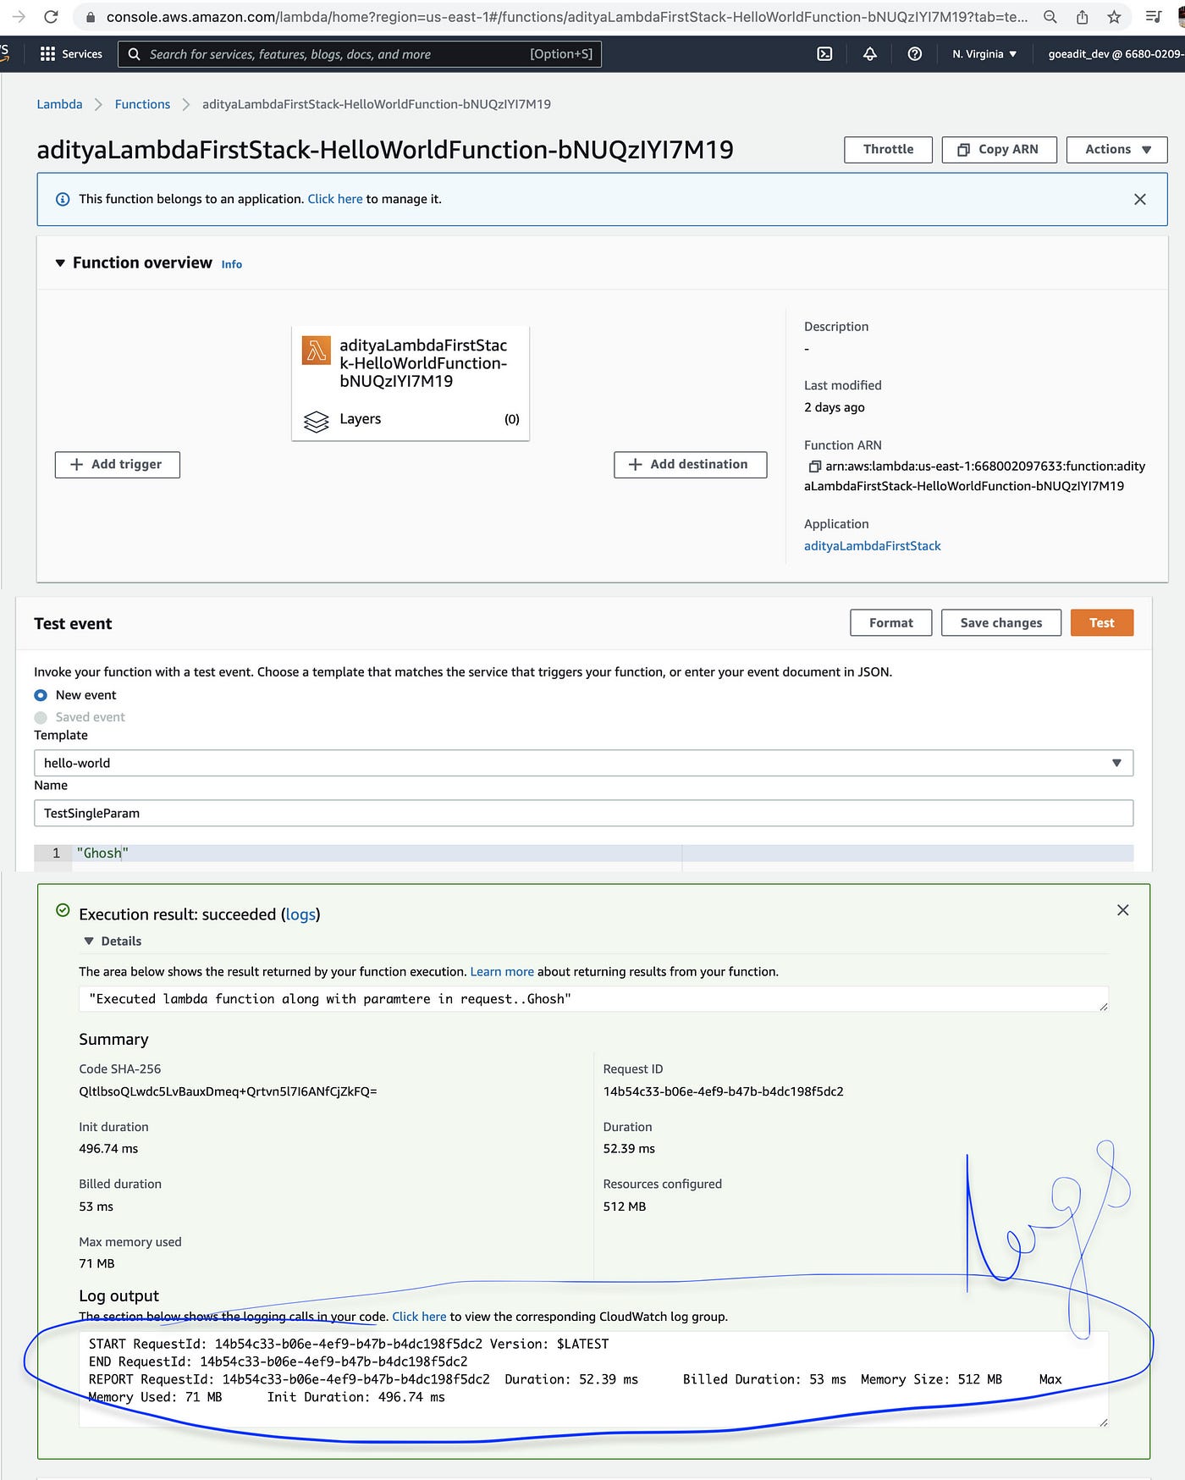Select the Saved event radio button
The image size is (1185, 1480).
[41, 717]
